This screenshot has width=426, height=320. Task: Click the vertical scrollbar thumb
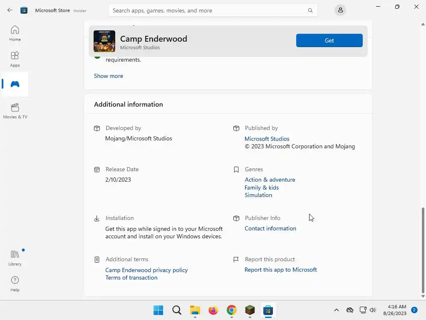pos(423,250)
